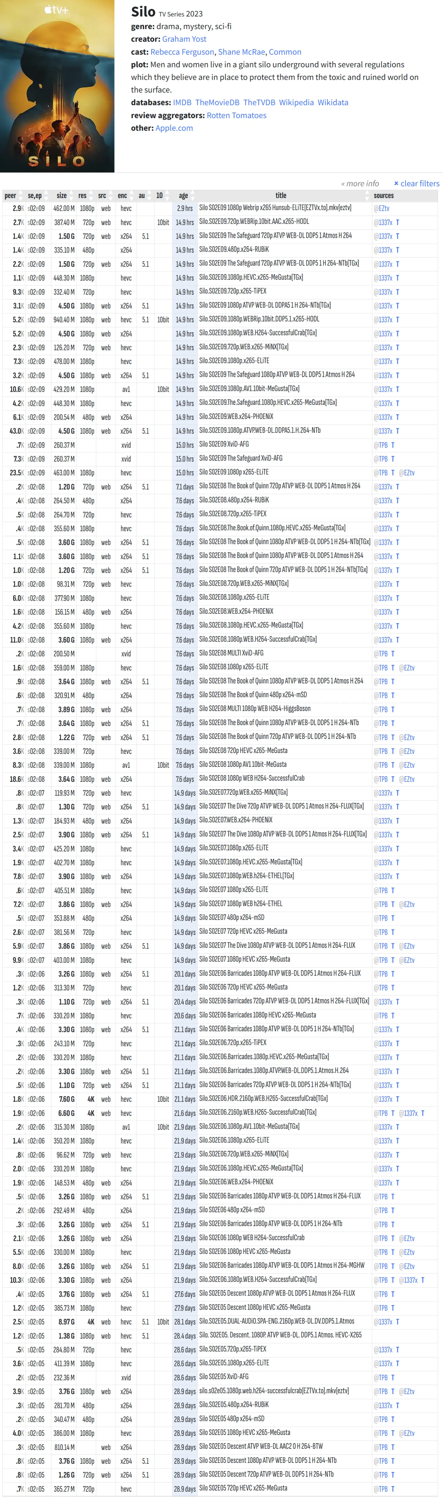Click the se,ep column header
This screenshot has width=443, height=1499.
35,195
